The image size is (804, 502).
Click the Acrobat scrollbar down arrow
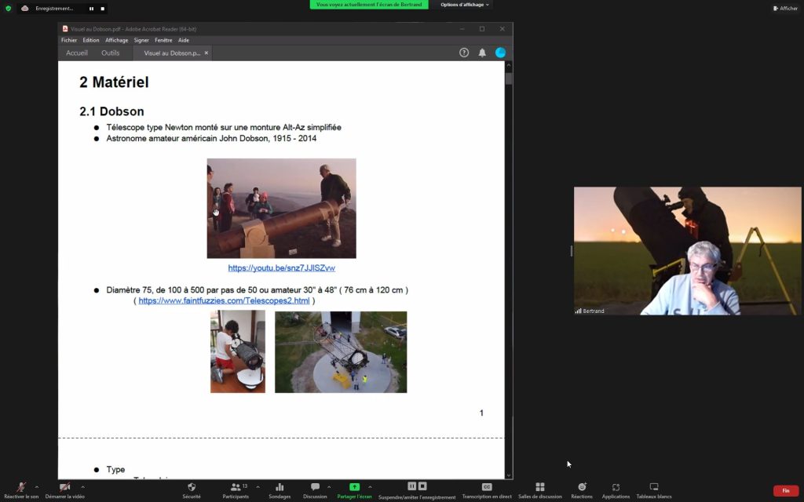(x=509, y=475)
